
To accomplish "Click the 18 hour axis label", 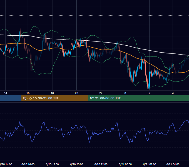I will pos(52,93).
